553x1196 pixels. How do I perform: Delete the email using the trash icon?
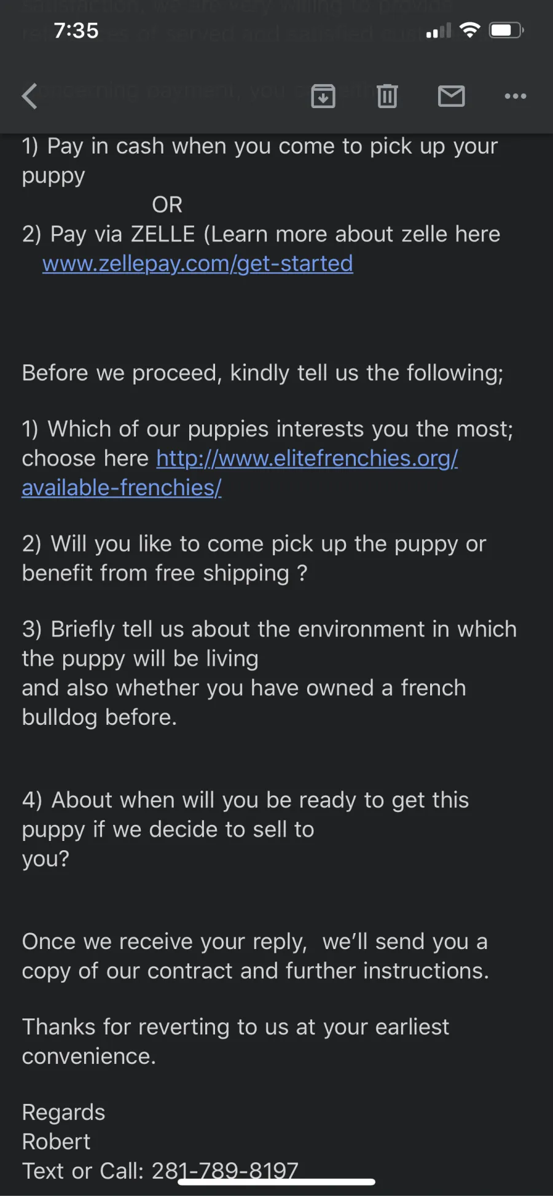[387, 96]
